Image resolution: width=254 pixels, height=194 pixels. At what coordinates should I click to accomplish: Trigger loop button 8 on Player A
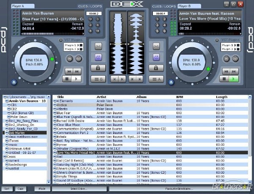click(x=91, y=31)
